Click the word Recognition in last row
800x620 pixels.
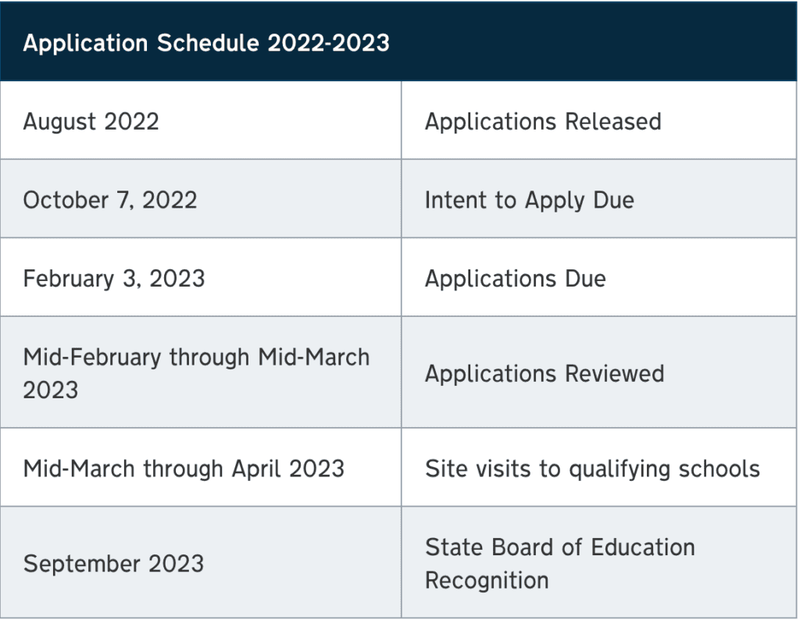(x=487, y=580)
